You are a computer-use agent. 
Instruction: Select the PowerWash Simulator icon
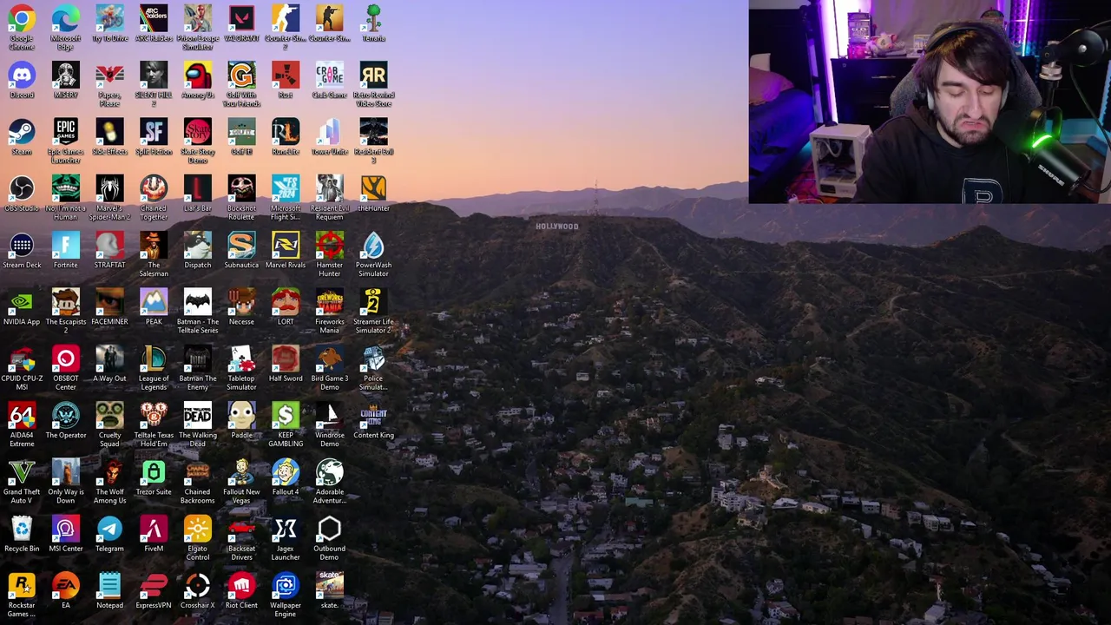(x=373, y=246)
